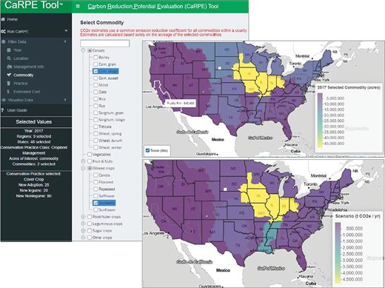Check the Millet checkbox
Screen dimensions: 385x288
96,85
